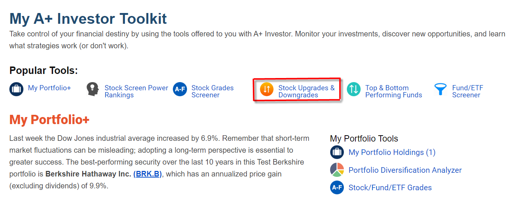This screenshot has height=201, width=516.
Task: Click the briefcase icon beside My Portfolio+
Action: click(x=16, y=89)
